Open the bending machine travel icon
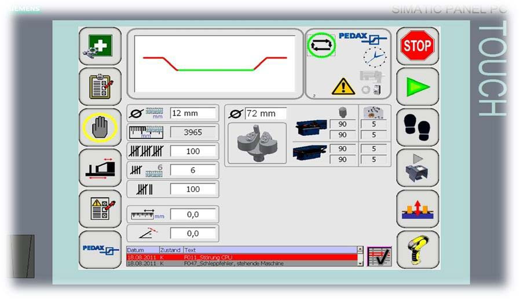This screenshot has height=300, width=520. pyautogui.click(x=100, y=168)
